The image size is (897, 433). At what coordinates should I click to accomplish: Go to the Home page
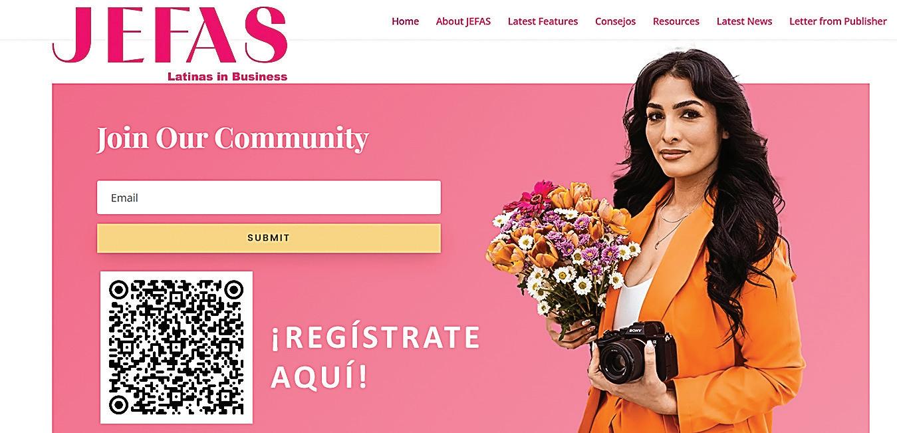click(x=405, y=21)
